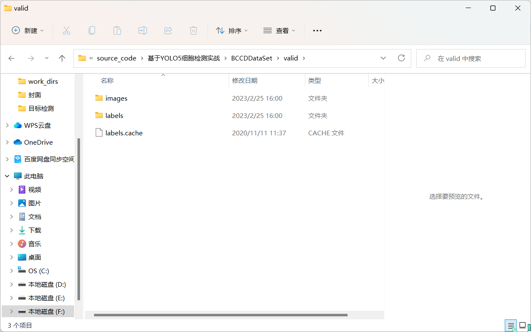This screenshot has width=531, height=332.
Task: Expand the hidden path double-chevron
Action: 91,58
